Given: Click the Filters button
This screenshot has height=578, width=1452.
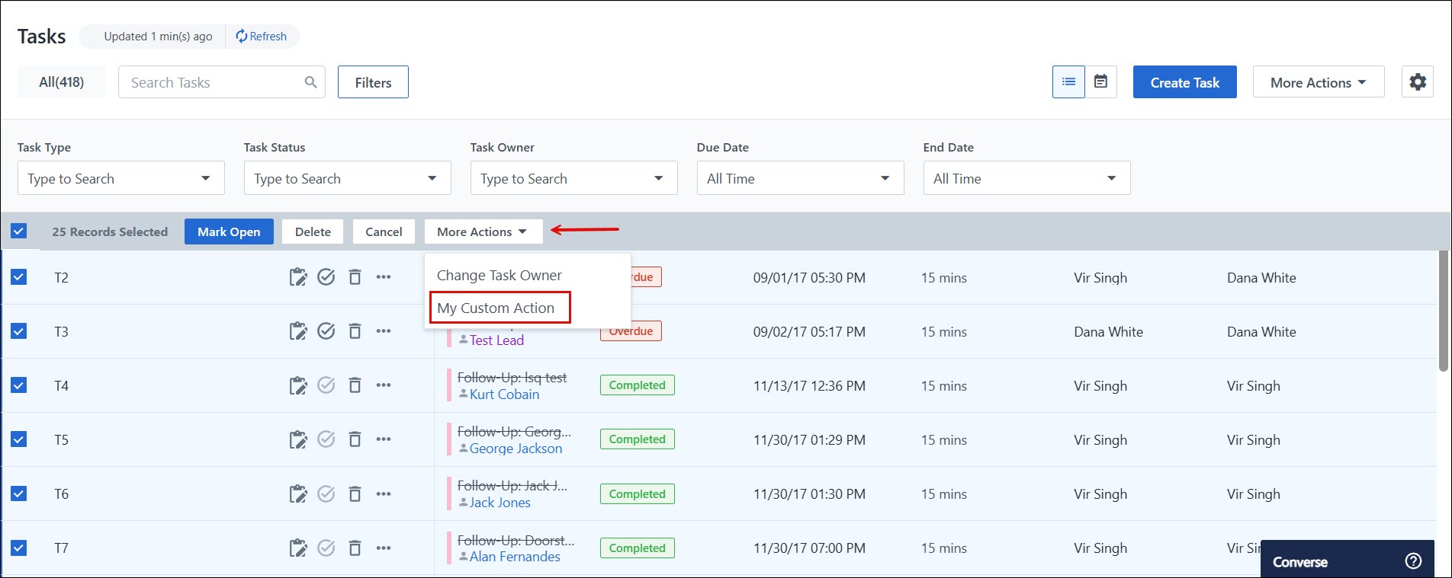Looking at the screenshot, I should coord(373,82).
